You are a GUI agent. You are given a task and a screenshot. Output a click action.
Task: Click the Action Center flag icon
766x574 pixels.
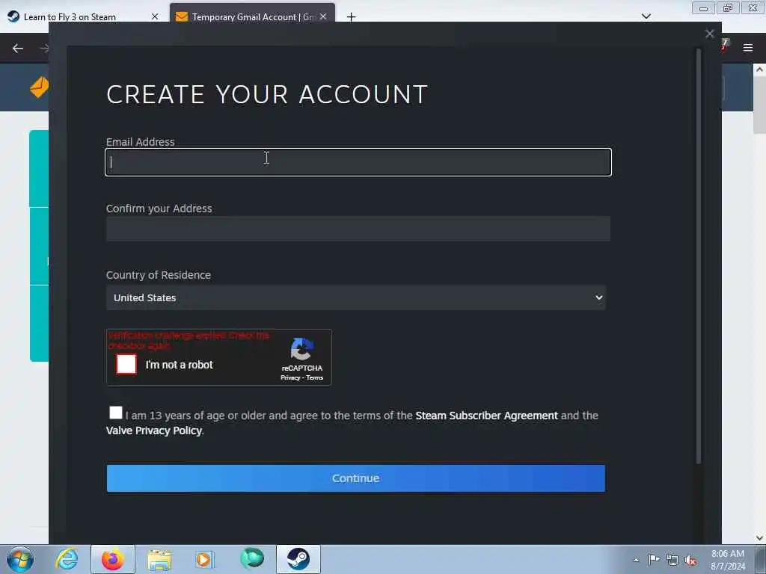click(x=654, y=559)
